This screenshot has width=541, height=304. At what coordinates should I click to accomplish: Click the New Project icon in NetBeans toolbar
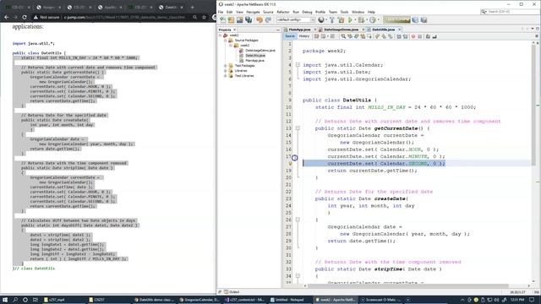[x=231, y=20]
